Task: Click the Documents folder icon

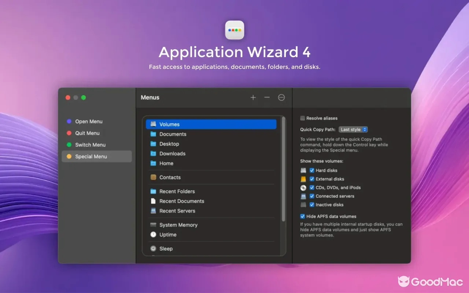Action: [153, 134]
